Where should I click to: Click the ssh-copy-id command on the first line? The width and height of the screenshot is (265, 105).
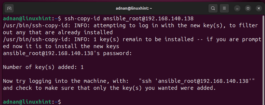129,19
